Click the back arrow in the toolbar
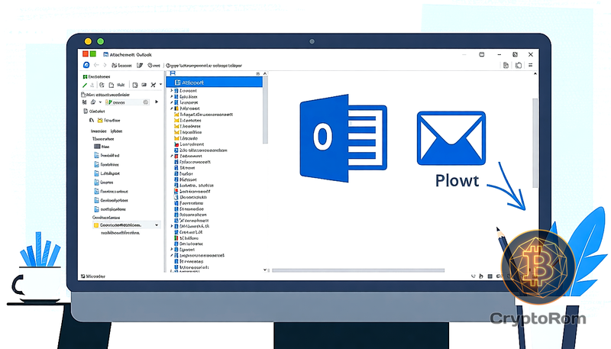This screenshot has width=611, height=349. tap(96, 65)
